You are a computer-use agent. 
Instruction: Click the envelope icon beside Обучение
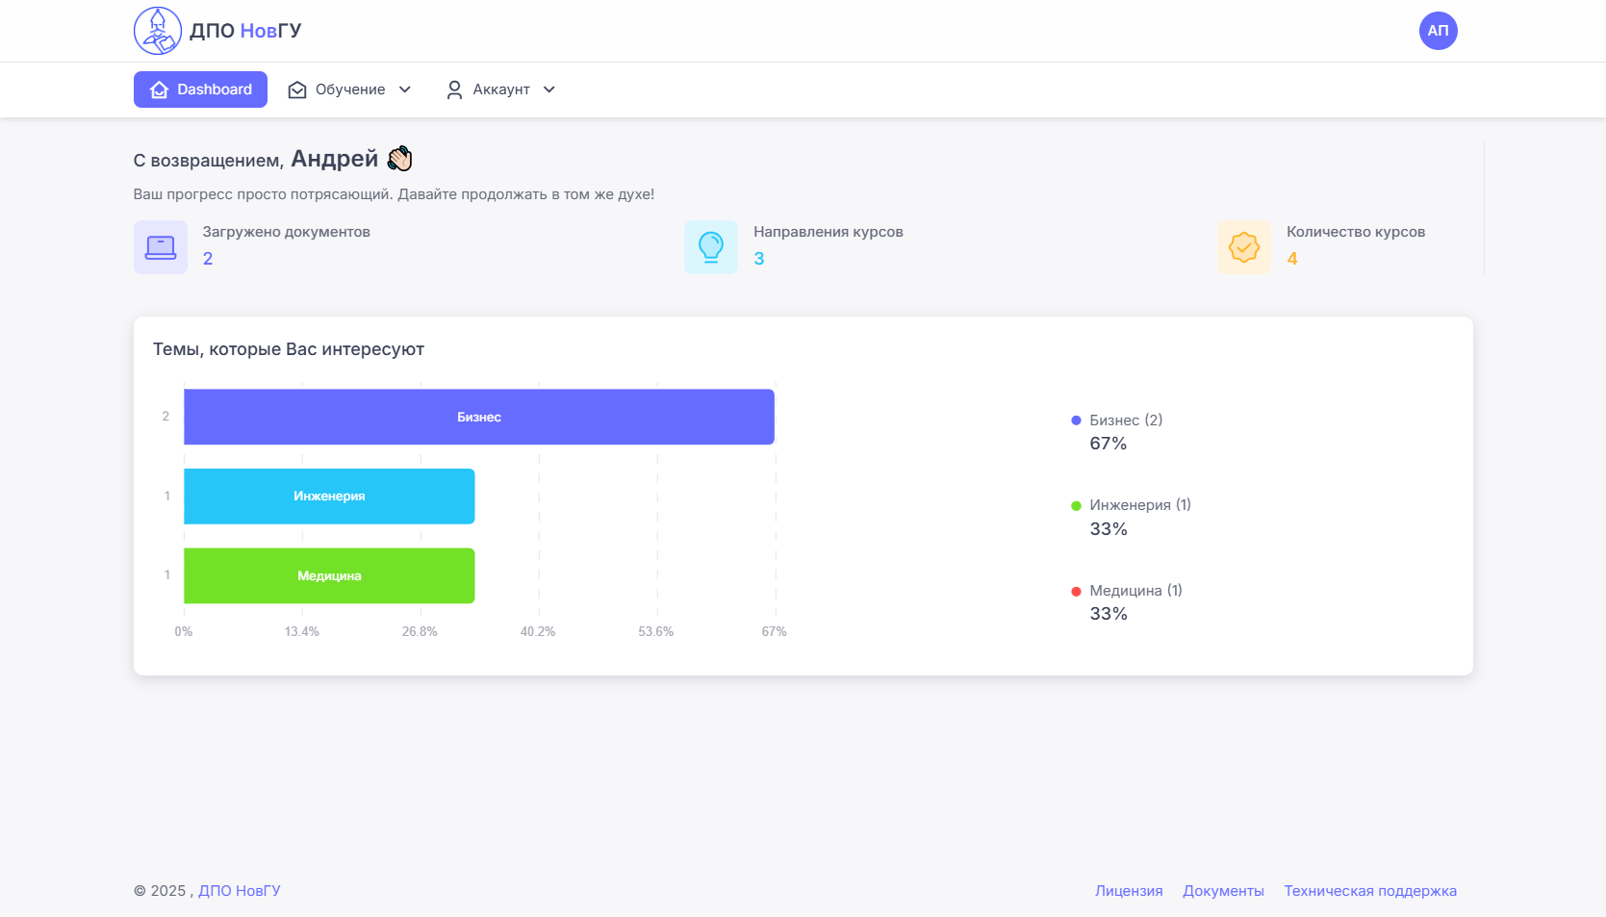pyautogui.click(x=297, y=89)
